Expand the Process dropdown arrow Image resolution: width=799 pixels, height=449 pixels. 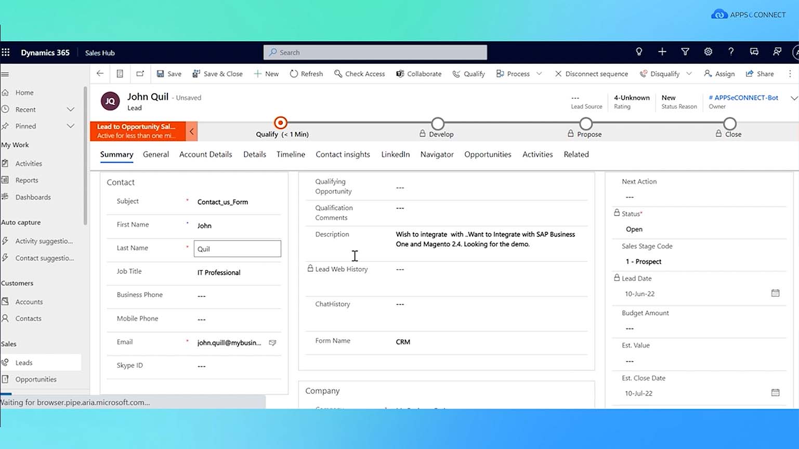click(x=539, y=74)
